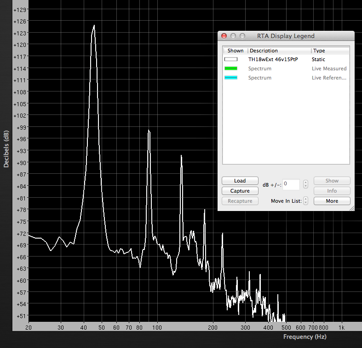Click the Show button

coord(332,181)
